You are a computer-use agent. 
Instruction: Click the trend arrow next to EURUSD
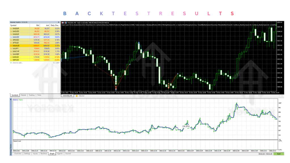click(10, 57)
